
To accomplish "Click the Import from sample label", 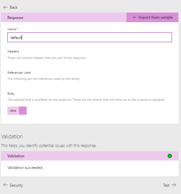I will coord(156,17).
